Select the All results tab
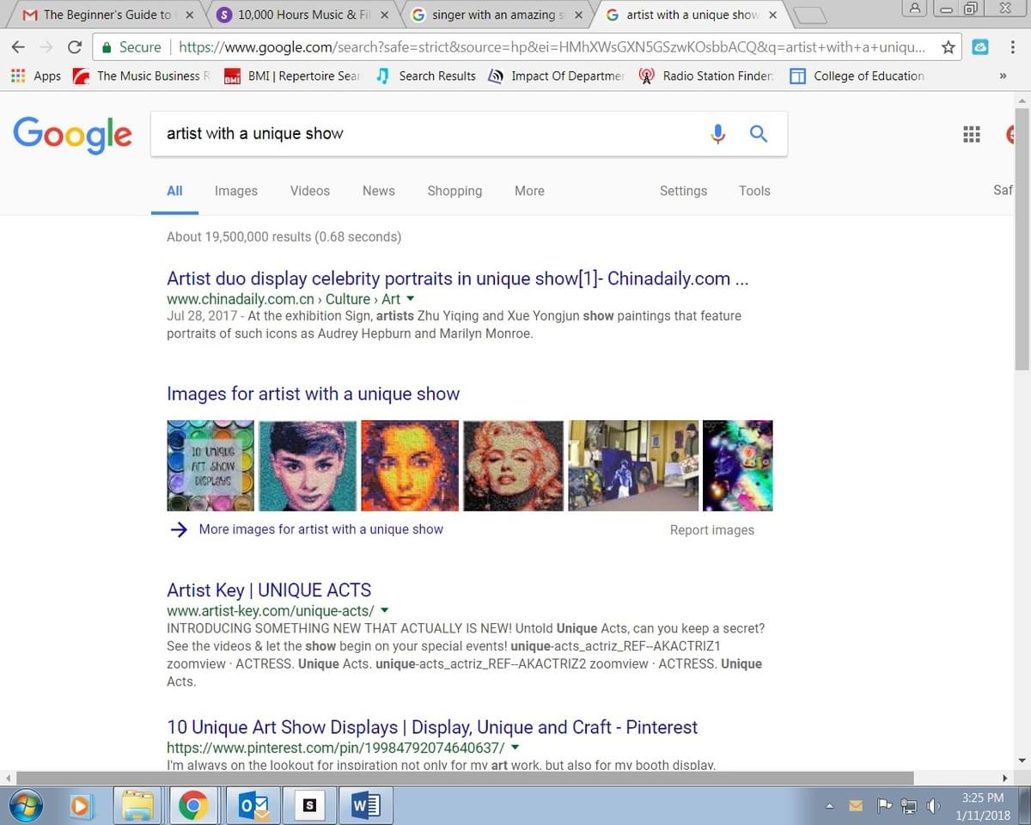Image resolution: width=1031 pixels, height=825 pixels. [174, 191]
